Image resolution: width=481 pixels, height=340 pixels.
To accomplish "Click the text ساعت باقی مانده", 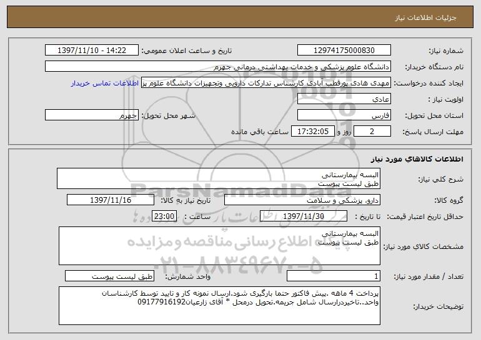I will click(260, 132).
